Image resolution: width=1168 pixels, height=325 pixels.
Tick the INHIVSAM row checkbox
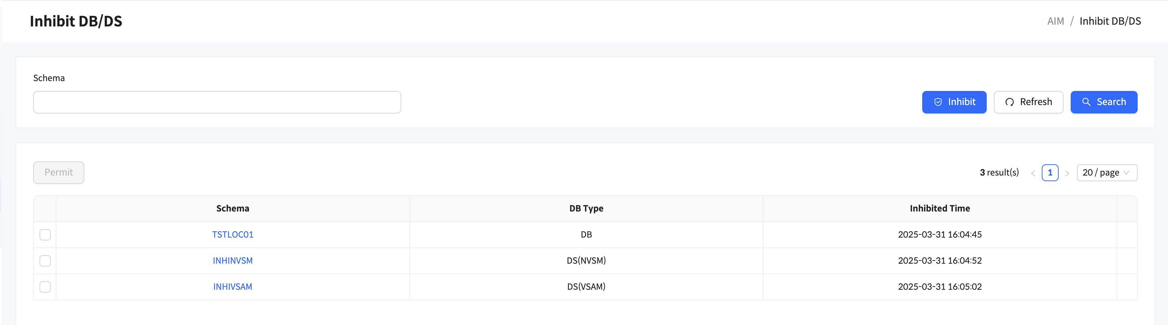coord(45,287)
